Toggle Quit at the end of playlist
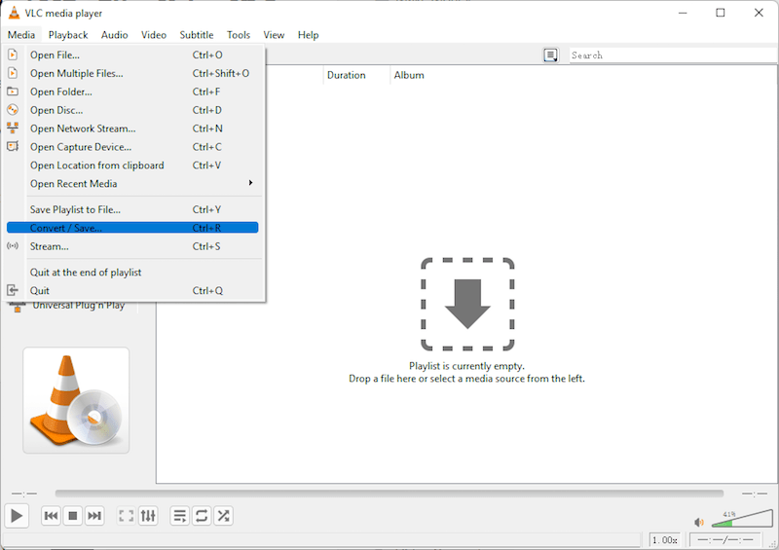The width and height of the screenshot is (779, 550). pos(132,272)
